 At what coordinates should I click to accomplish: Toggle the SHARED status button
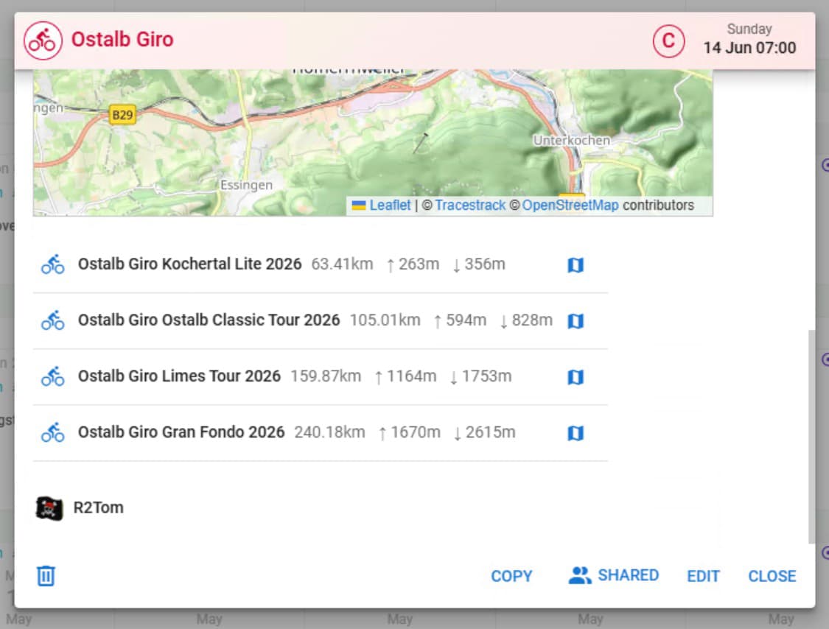(x=614, y=575)
